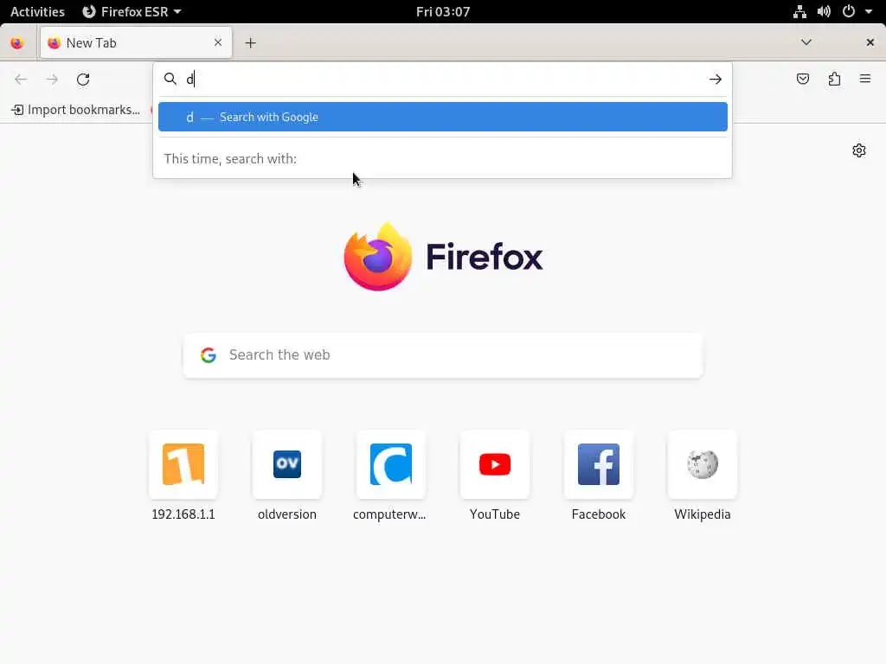Reload the current page

pyautogui.click(x=83, y=80)
